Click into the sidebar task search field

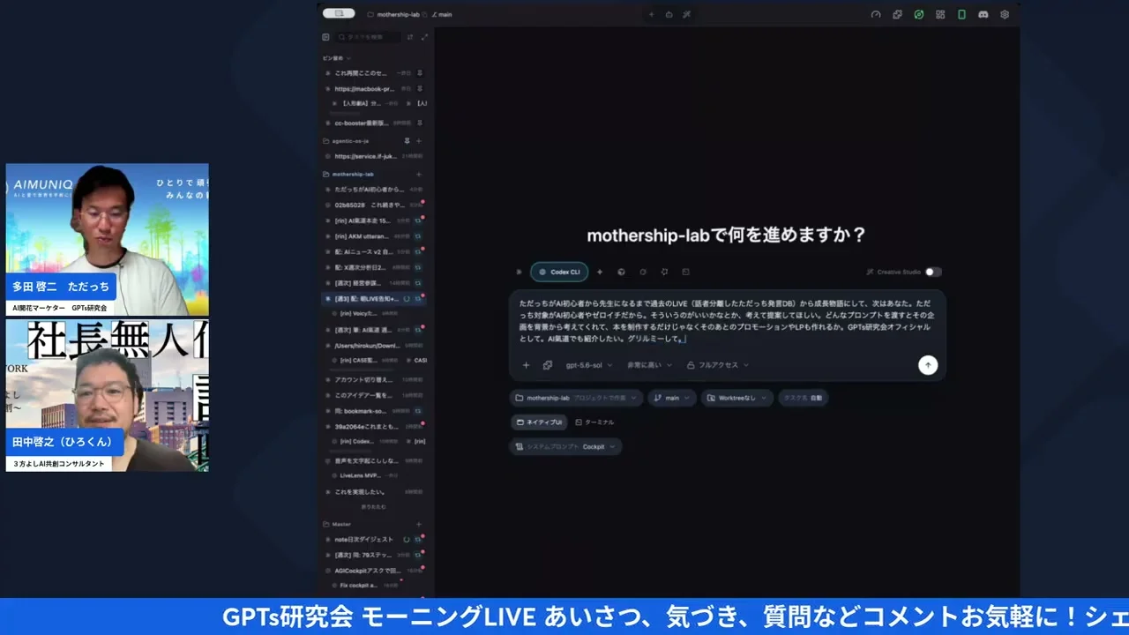369,37
